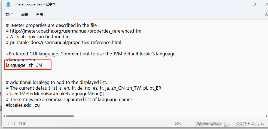Viewport: 268px width, 129px height.
Task: Click '# Additional locale(s) to add' line
Action: [x=57, y=83]
